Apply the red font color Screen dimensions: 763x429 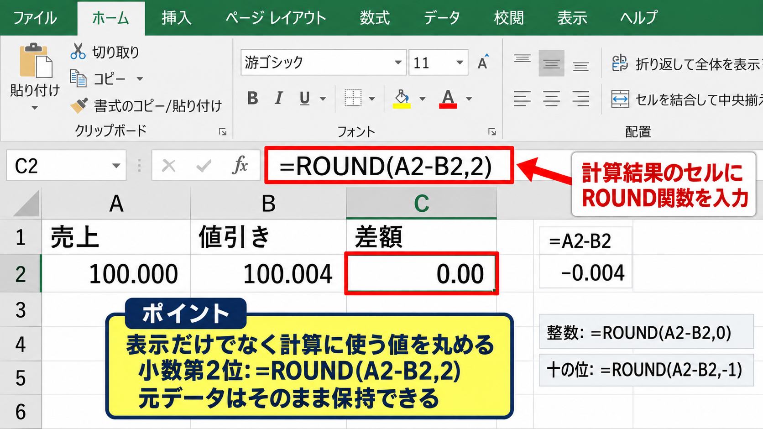(x=448, y=99)
